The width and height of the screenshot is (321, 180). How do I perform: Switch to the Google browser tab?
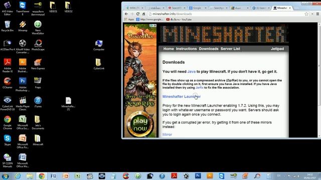[197, 8]
